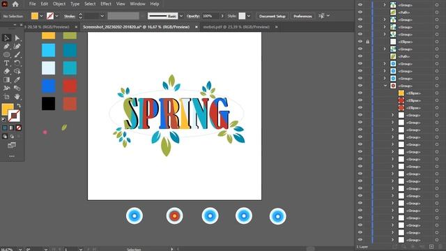
Task: Click the Document Setup button
Action: point(272,16)
